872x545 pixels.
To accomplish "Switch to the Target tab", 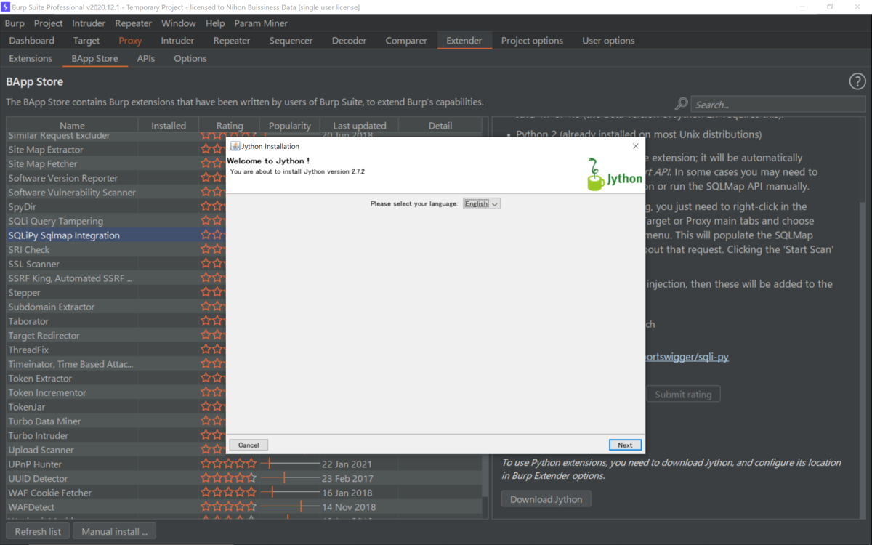I will pyautogui.click(x=86, y=41).
